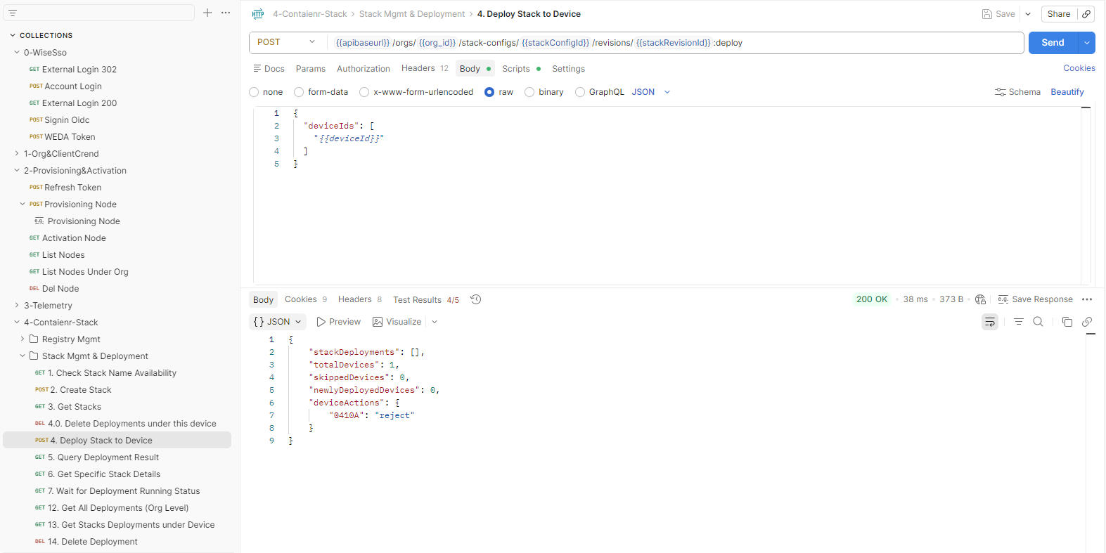
Task: Switch to the Settings tab
Action: point(568,69)
